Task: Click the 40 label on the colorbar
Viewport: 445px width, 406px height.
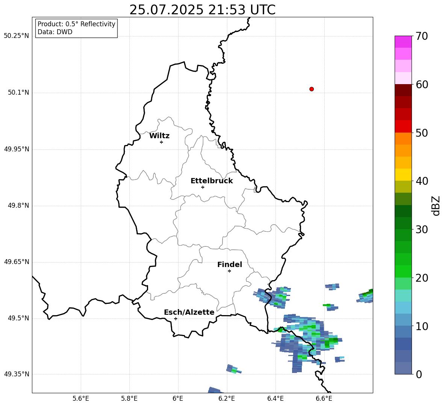Action: click(422, 181)
